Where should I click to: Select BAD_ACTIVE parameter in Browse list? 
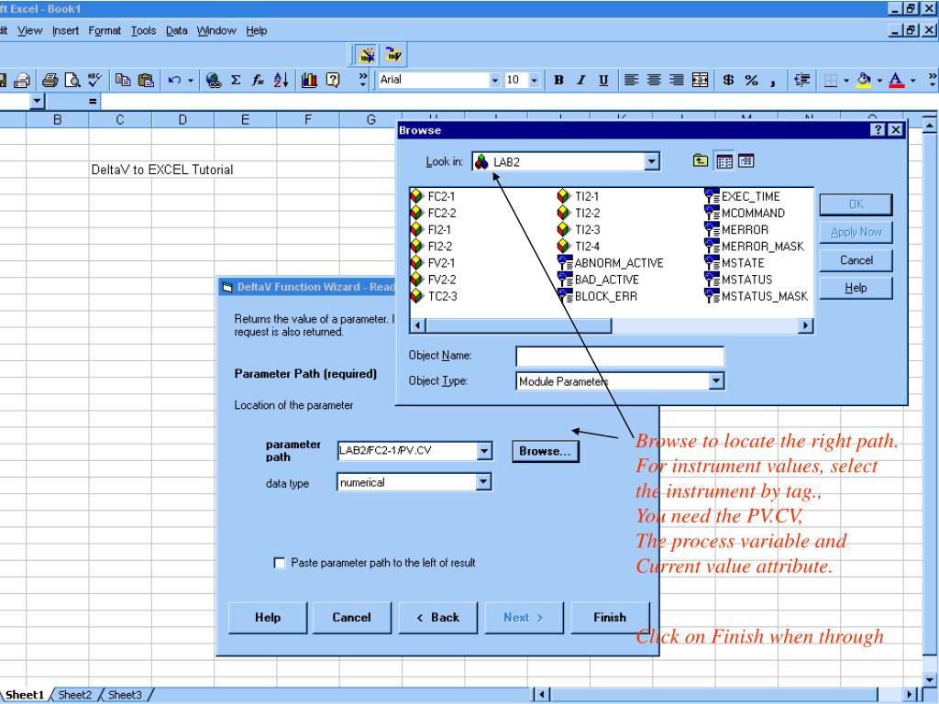(x=599, y=280)
